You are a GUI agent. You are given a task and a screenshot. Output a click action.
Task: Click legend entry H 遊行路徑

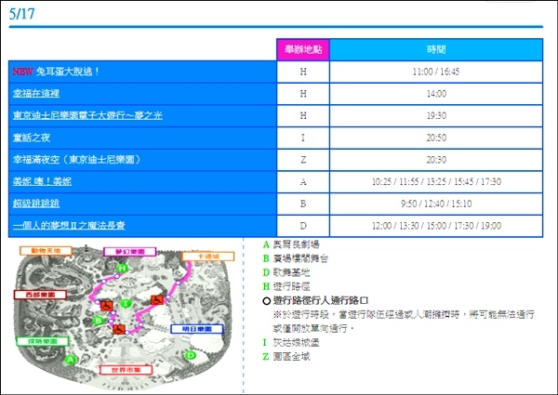tap(286, 286)
